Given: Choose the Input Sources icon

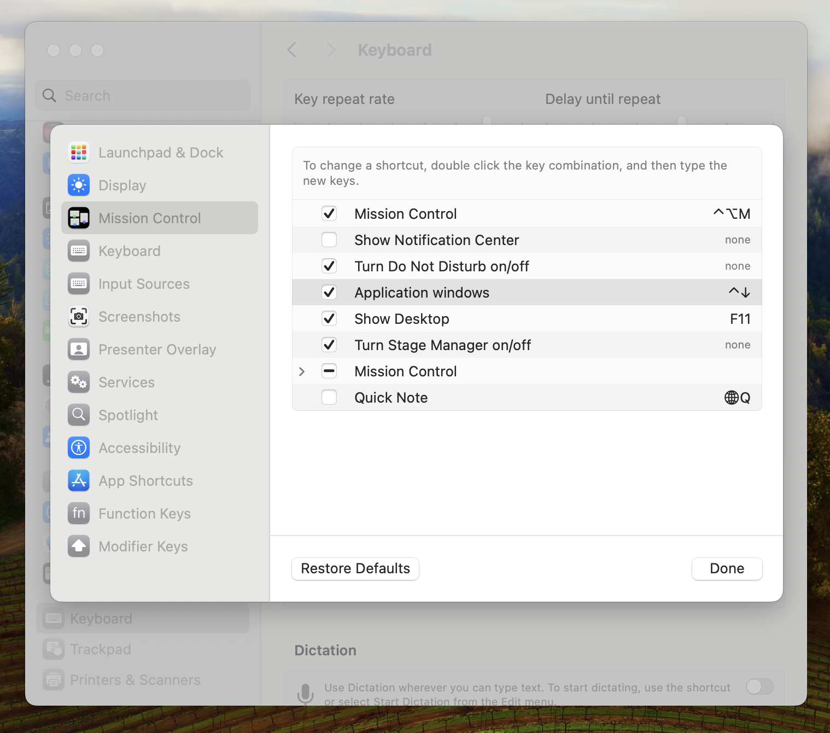Looking at the screenshot, I should 79,283.
